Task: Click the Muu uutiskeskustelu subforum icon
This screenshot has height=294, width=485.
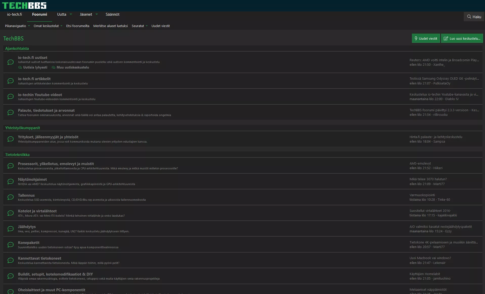Action: tap(53, 67)
